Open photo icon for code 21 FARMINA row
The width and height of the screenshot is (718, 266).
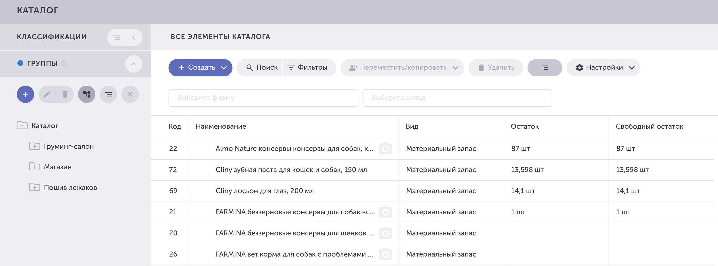pos(385,212)
